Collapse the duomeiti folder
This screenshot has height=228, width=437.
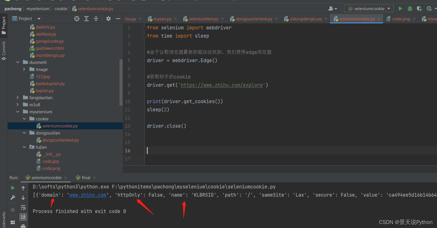[18, 62]
